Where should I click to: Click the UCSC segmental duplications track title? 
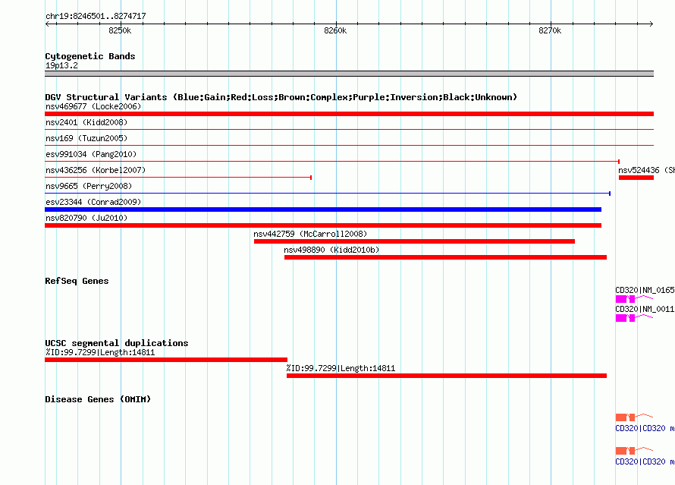117,343
